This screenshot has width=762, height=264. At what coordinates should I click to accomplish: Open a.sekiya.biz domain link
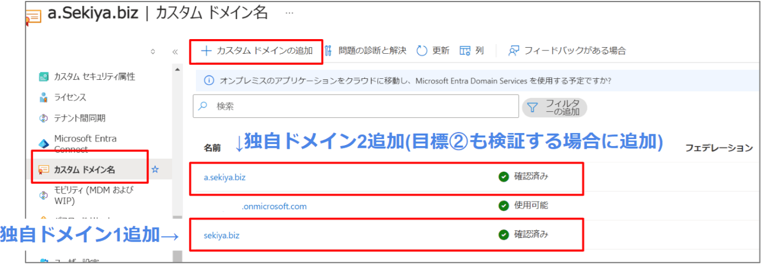click(x=225, y=177)
